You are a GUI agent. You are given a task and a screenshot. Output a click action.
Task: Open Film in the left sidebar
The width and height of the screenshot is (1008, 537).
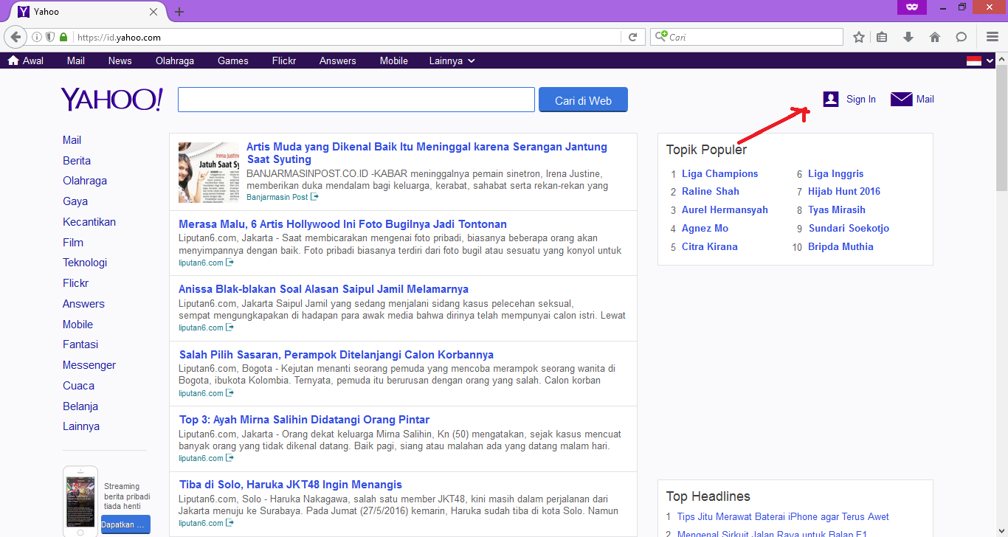[x=73, y=243]
